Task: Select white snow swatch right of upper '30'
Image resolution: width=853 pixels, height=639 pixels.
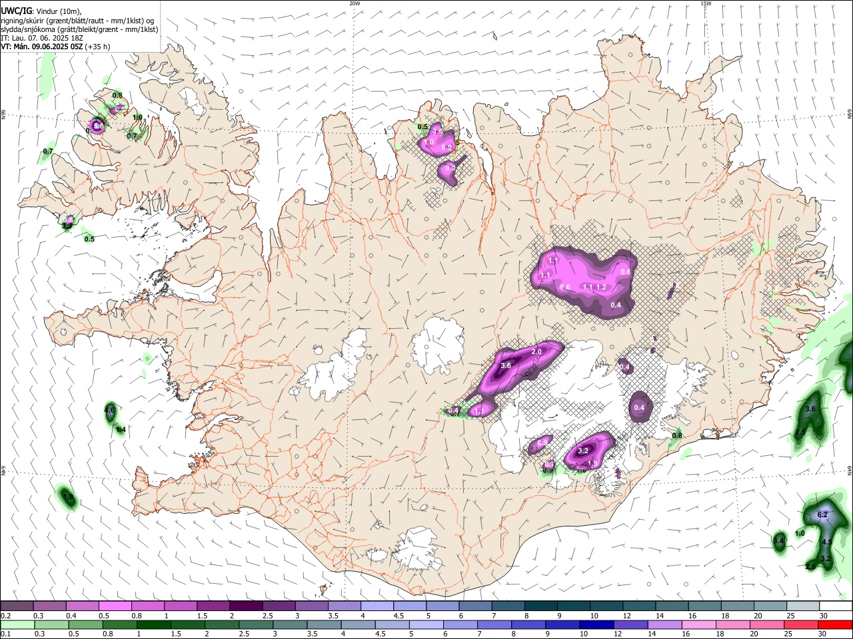Action: coord(836,606)
